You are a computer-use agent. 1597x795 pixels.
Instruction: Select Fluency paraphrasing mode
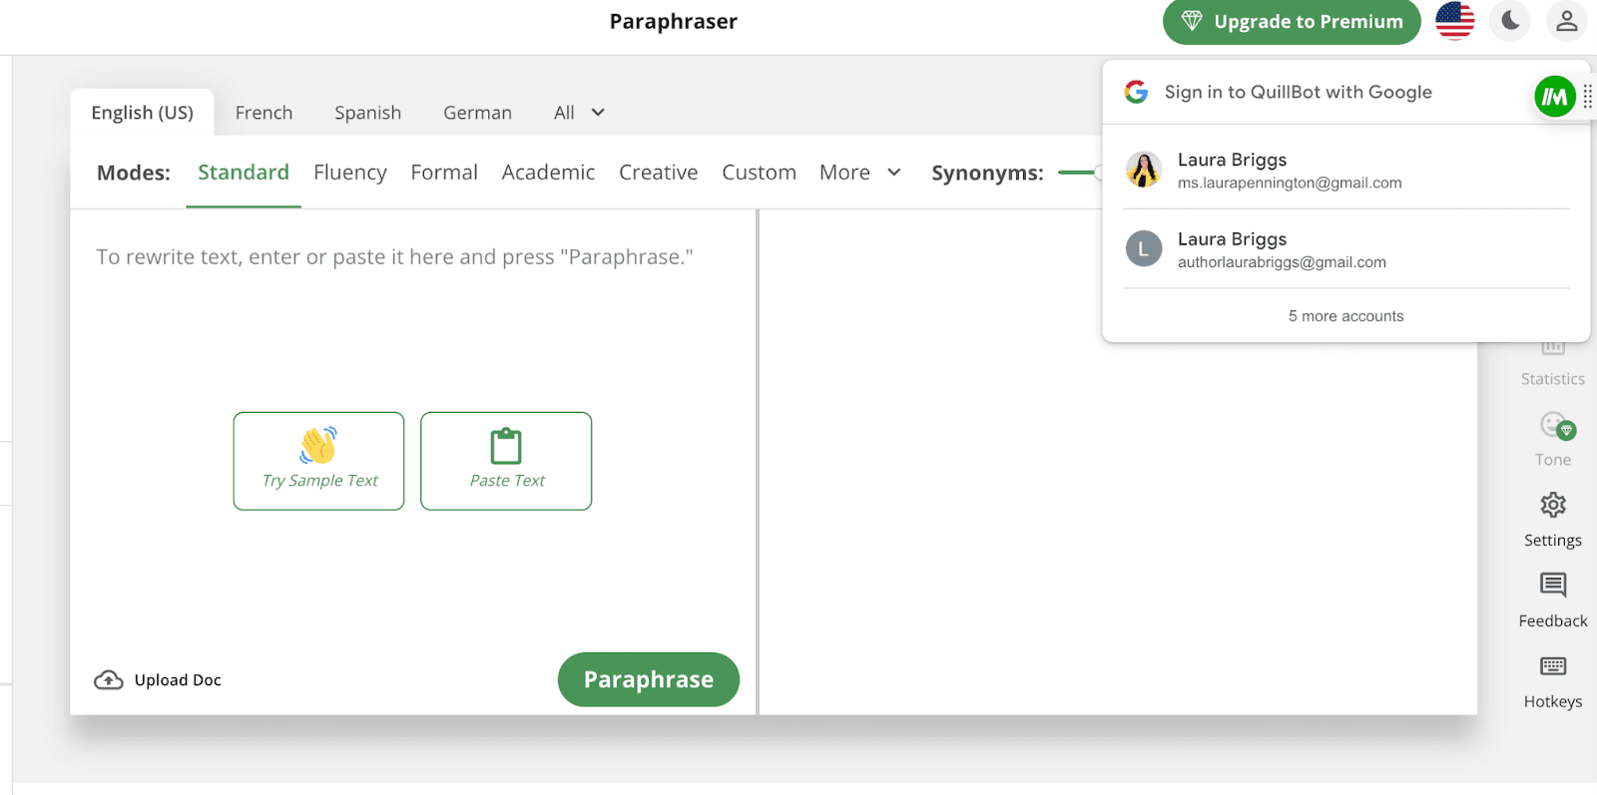click(349, 173)
